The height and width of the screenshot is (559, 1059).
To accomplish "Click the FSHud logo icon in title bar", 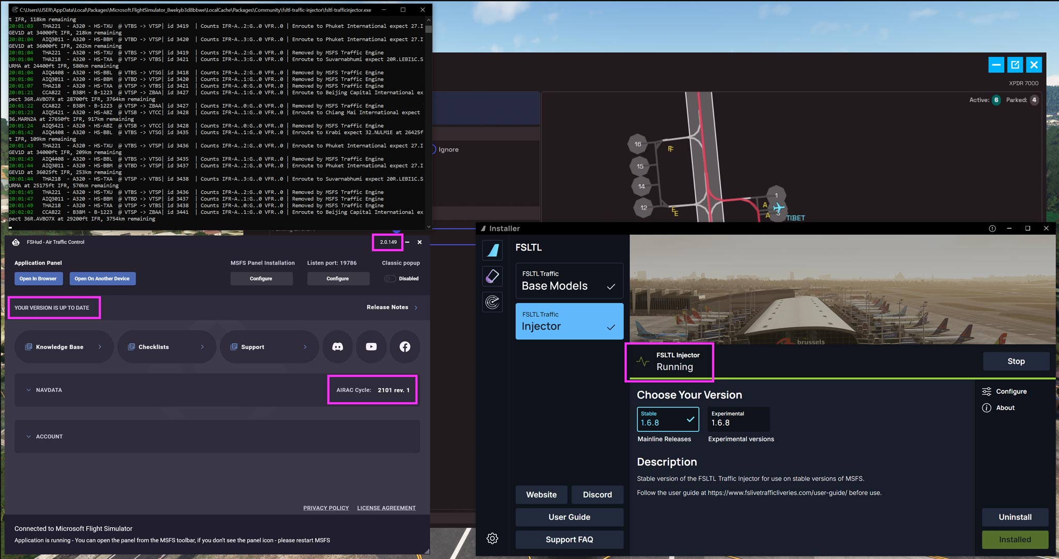I will [x=16, y=242].
